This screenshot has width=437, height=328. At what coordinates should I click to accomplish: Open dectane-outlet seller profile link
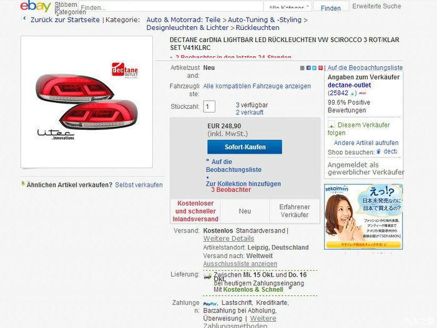(349, 85)
